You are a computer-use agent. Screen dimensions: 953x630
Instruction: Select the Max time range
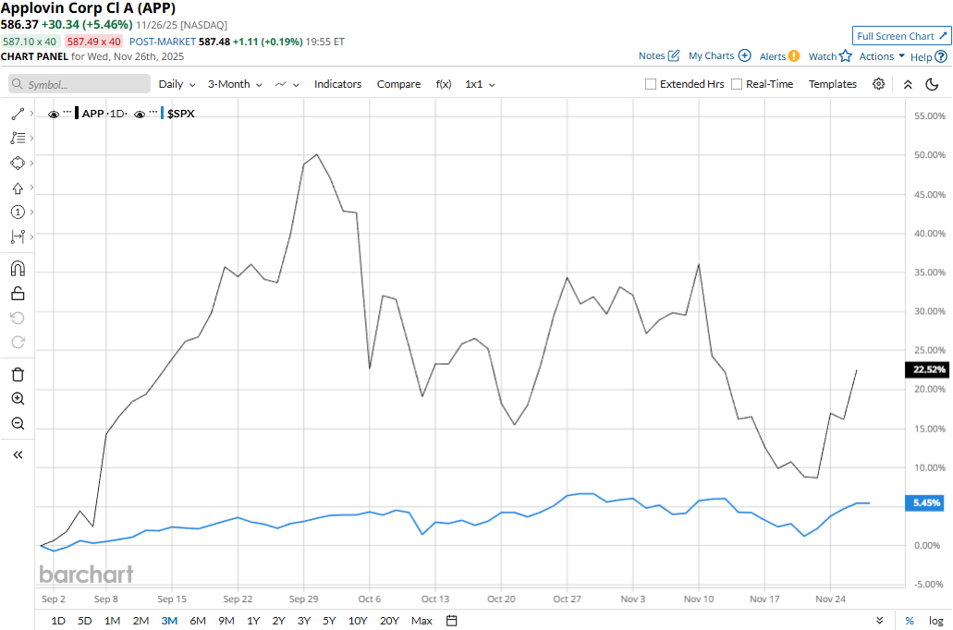pyautogui.click(x=422, y=620)
